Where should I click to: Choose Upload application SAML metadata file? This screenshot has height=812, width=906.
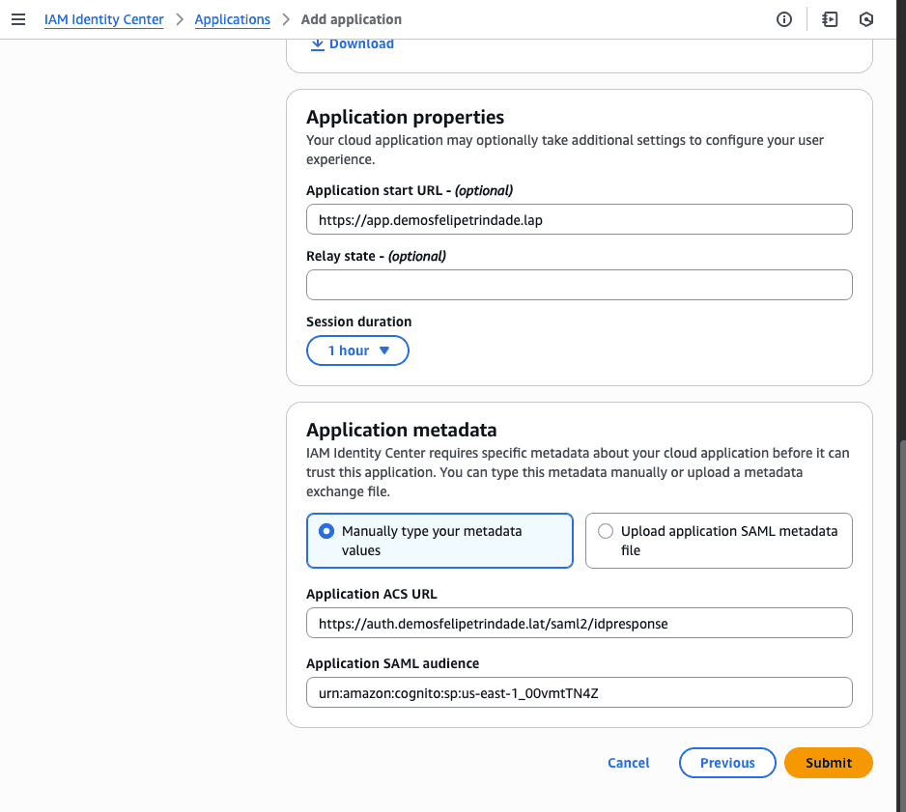[x=606, y=531]
